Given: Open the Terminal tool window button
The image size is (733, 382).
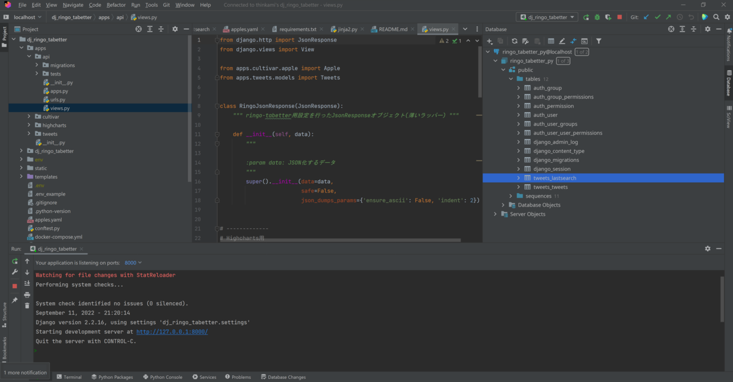Looking at the screenshot, I should [x=69, y=377].
